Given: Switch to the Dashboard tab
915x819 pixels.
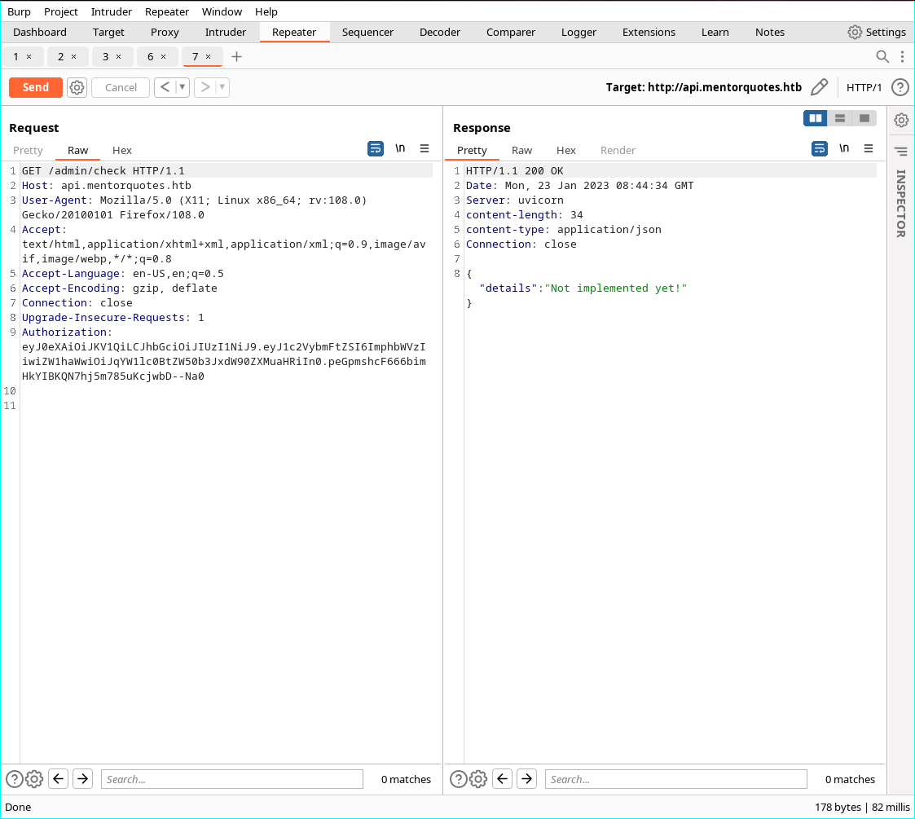Looking at the screenshot, I should [40, 32].
